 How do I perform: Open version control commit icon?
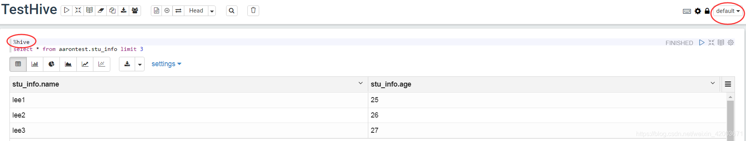[156, 11]
